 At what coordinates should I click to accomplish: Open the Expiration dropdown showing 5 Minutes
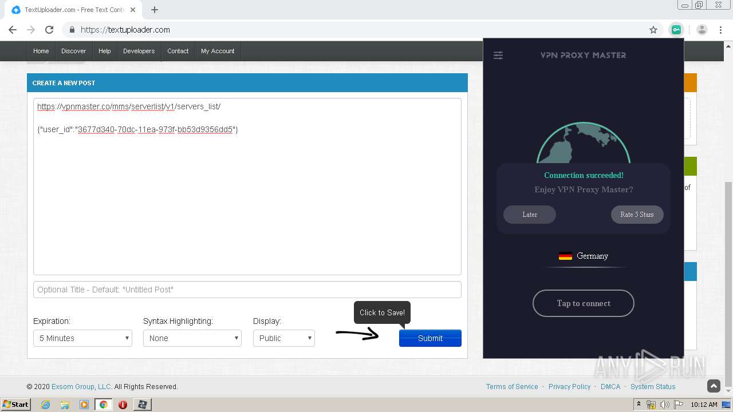pyautogui.click(x=82, y=338)
